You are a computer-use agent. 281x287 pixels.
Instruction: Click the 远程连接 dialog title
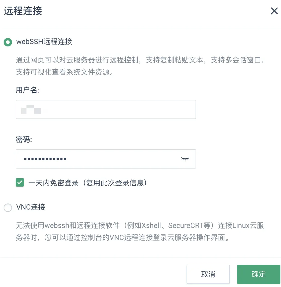pos(23,11)
